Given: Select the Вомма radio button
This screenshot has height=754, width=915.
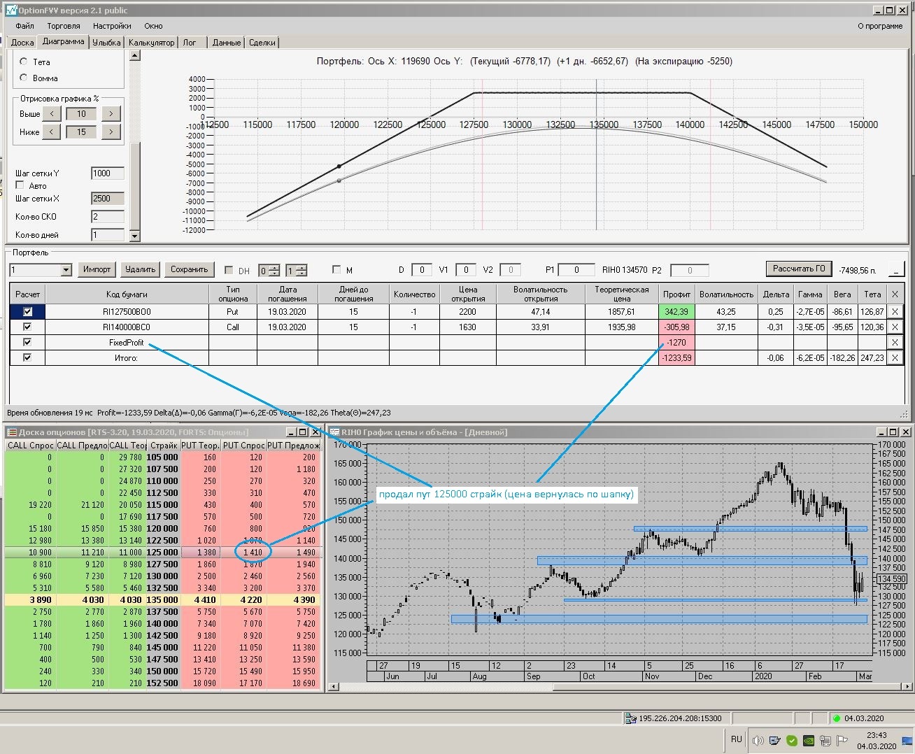Looking at the screenshot, I should (24, 78).
